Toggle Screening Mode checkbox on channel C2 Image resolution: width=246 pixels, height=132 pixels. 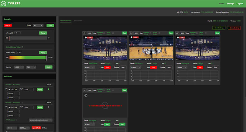tap(150, 33)
